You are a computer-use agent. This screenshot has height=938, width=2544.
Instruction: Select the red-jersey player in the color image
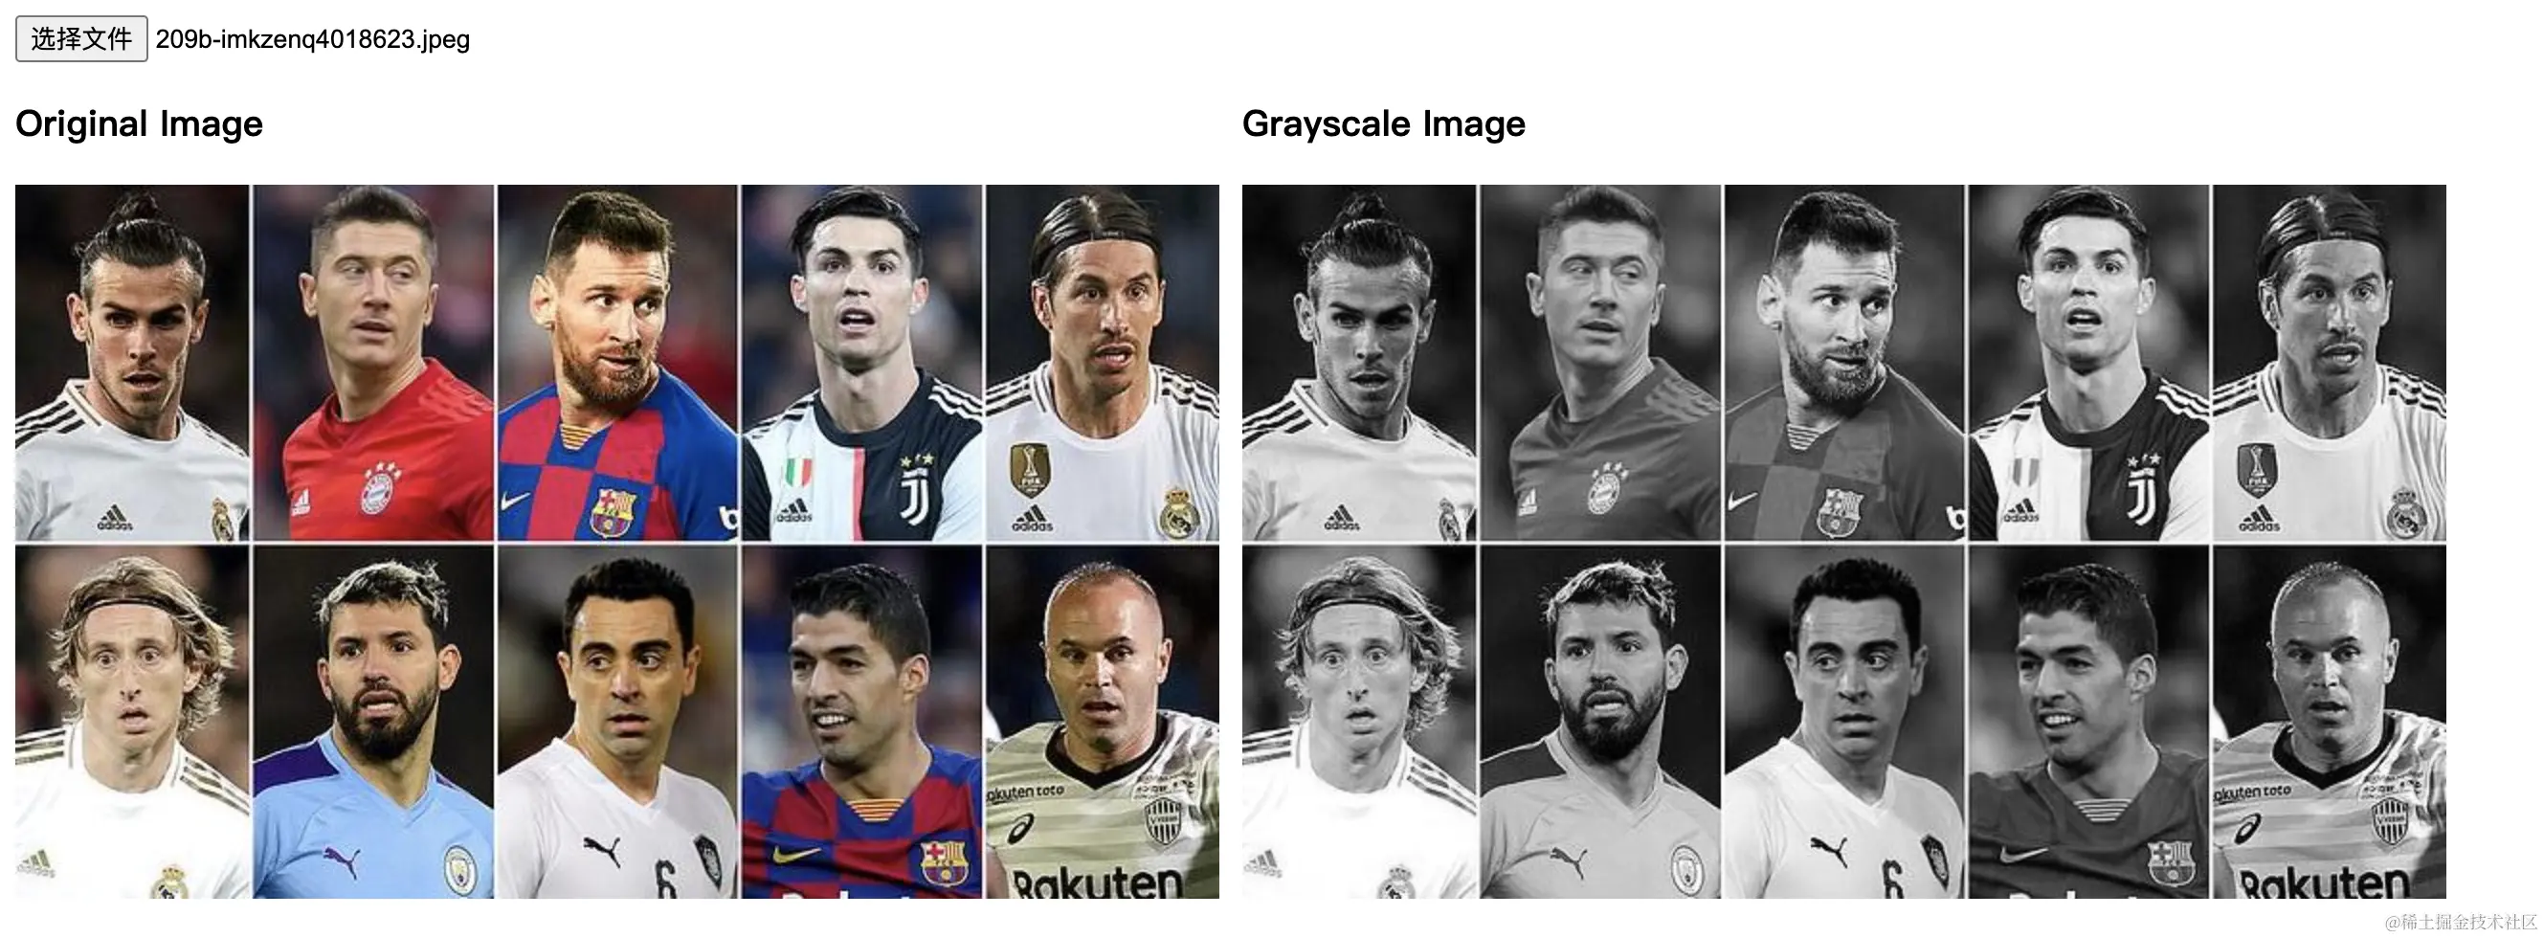click(373, 363)
